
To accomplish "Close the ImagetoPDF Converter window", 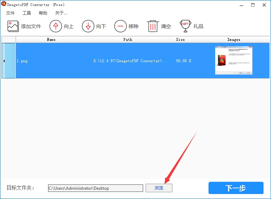I will pyautogui.click(x=264, y=5).
